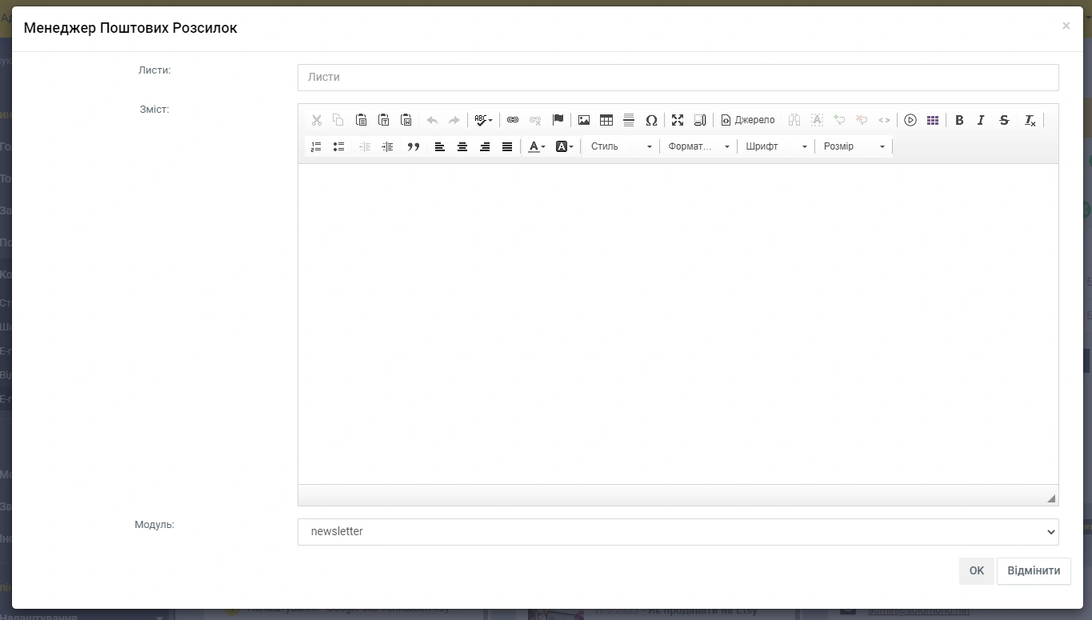Center align the text
1092x620 pixels.
coord(462,146)
